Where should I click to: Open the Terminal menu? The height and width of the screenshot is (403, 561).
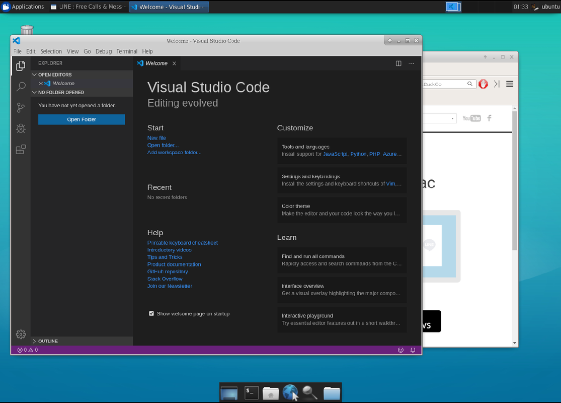click(x=127, y=51)
